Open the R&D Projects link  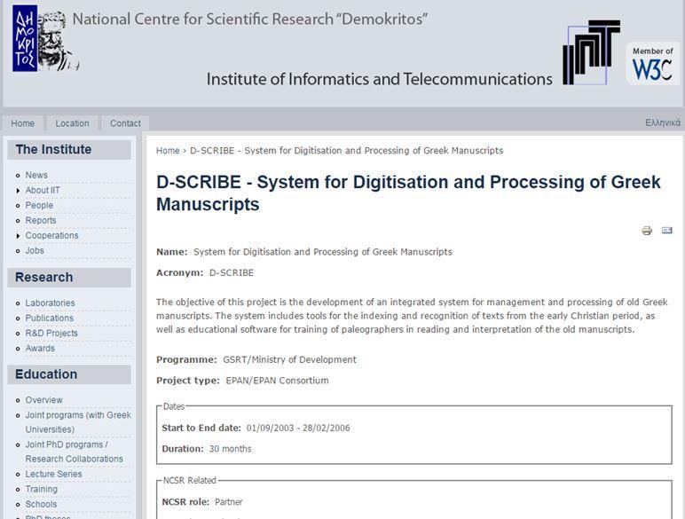[x=51, y=333]
